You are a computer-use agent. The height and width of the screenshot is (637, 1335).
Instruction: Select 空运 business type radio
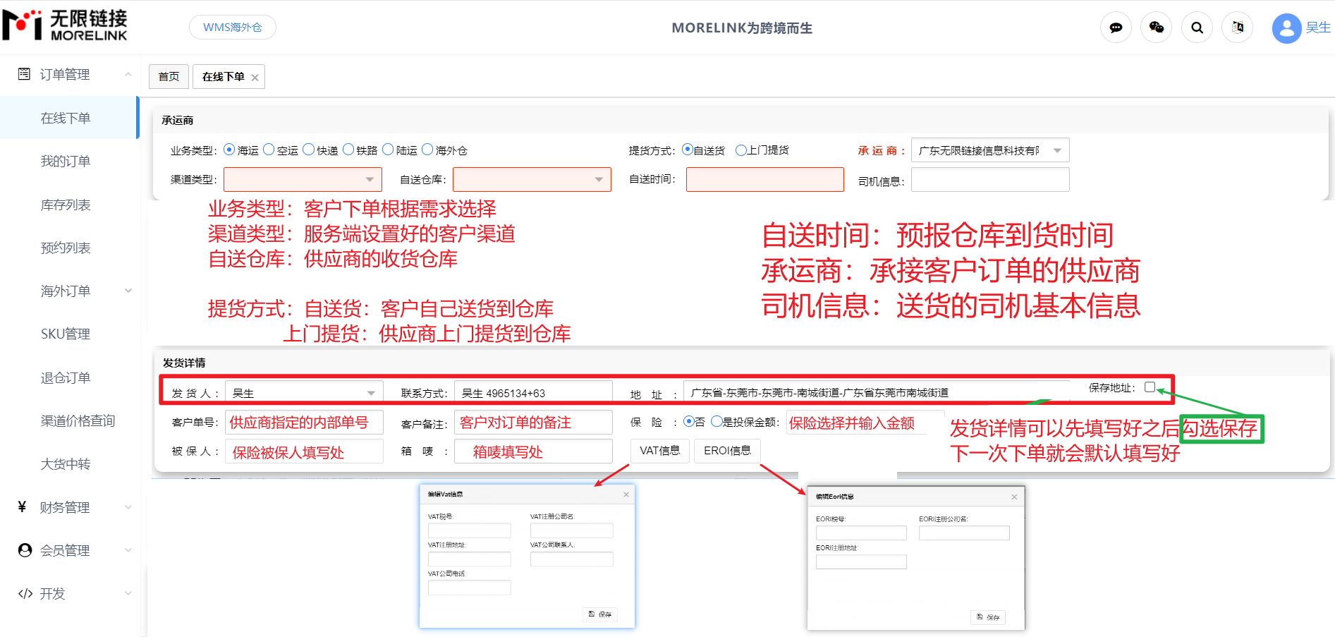(x=269, y=150)
